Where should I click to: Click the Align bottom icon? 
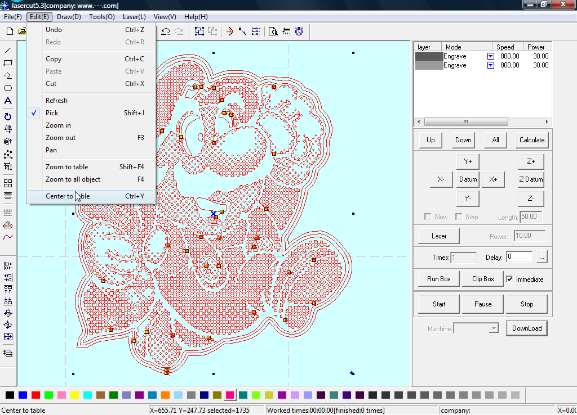pyautogui.click(x=8, y=301)
